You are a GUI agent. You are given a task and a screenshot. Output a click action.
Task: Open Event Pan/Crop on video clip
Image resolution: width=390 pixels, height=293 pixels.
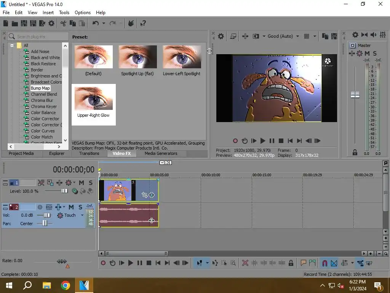tap(145, 195)
